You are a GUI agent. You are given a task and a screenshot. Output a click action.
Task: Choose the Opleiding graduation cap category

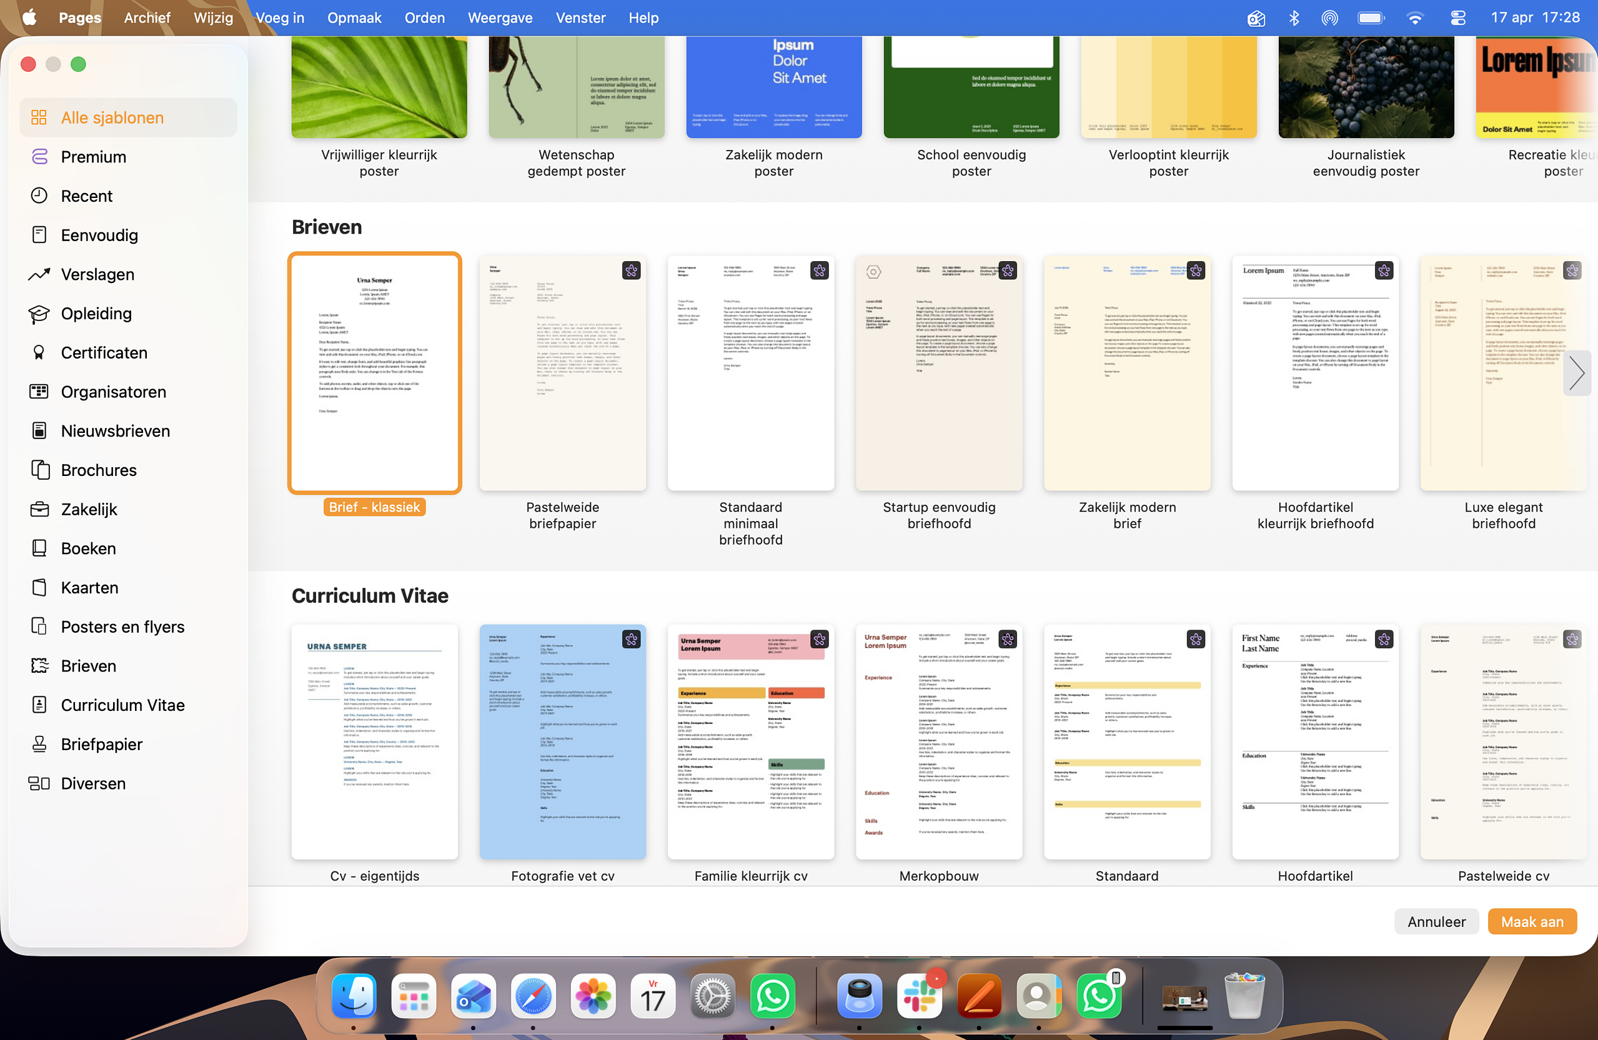[x=96, y=314]
